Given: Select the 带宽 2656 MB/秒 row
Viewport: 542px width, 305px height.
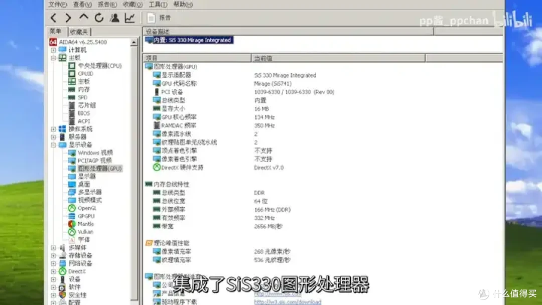Looking at the screenshot, I should point(323,226).
